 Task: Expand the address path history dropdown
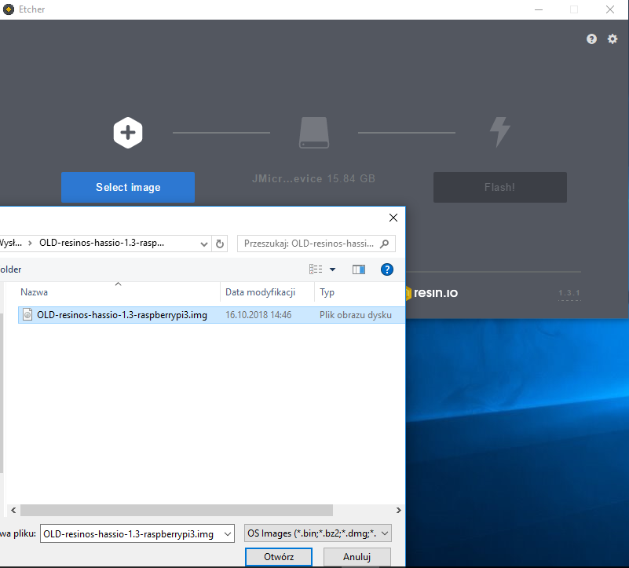click(x=204, y=244)
